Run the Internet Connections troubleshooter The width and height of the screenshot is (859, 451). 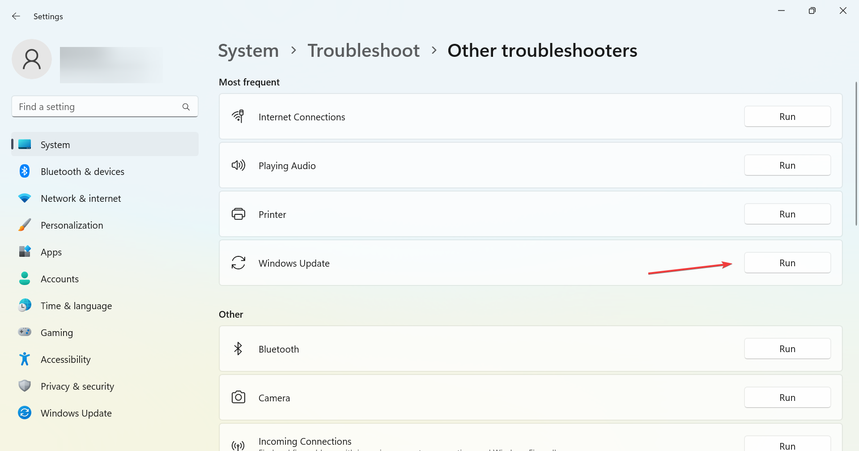[x=787, y=116]
